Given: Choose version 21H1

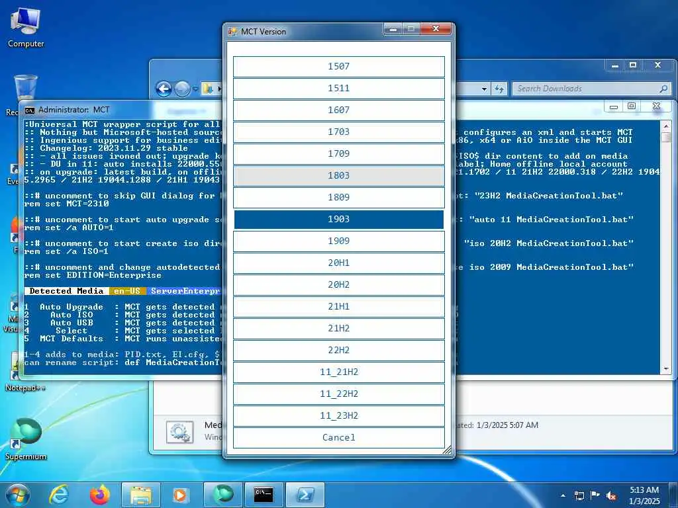Looking at the screenshot, I should click(338, 306).
